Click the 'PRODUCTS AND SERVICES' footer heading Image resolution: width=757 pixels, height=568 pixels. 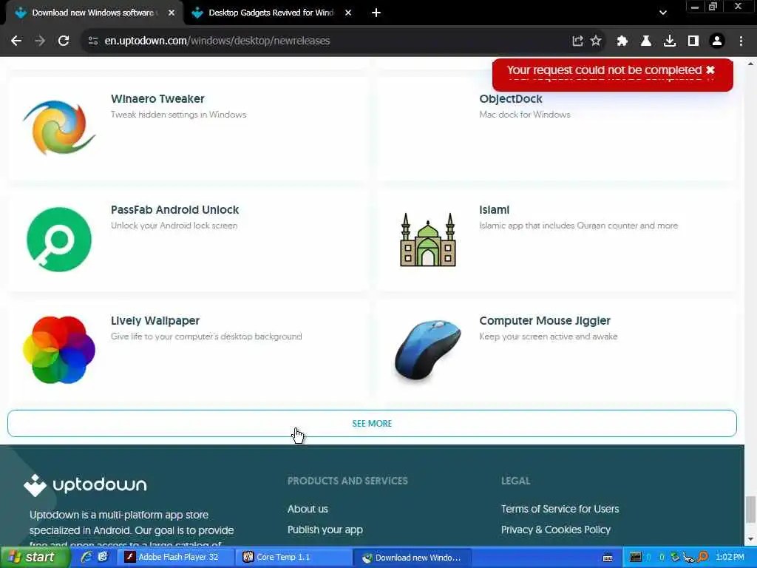point(347,481)
